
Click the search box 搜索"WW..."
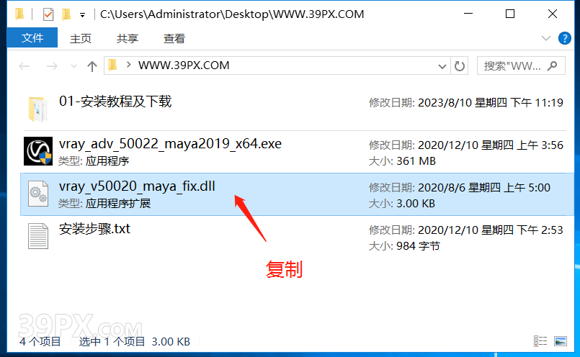[521, 65]
